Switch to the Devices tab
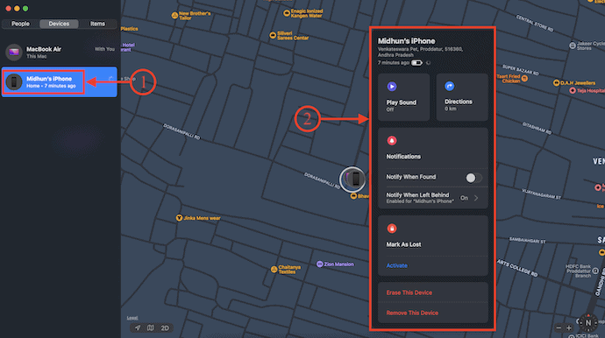 [x=59, y=24]
